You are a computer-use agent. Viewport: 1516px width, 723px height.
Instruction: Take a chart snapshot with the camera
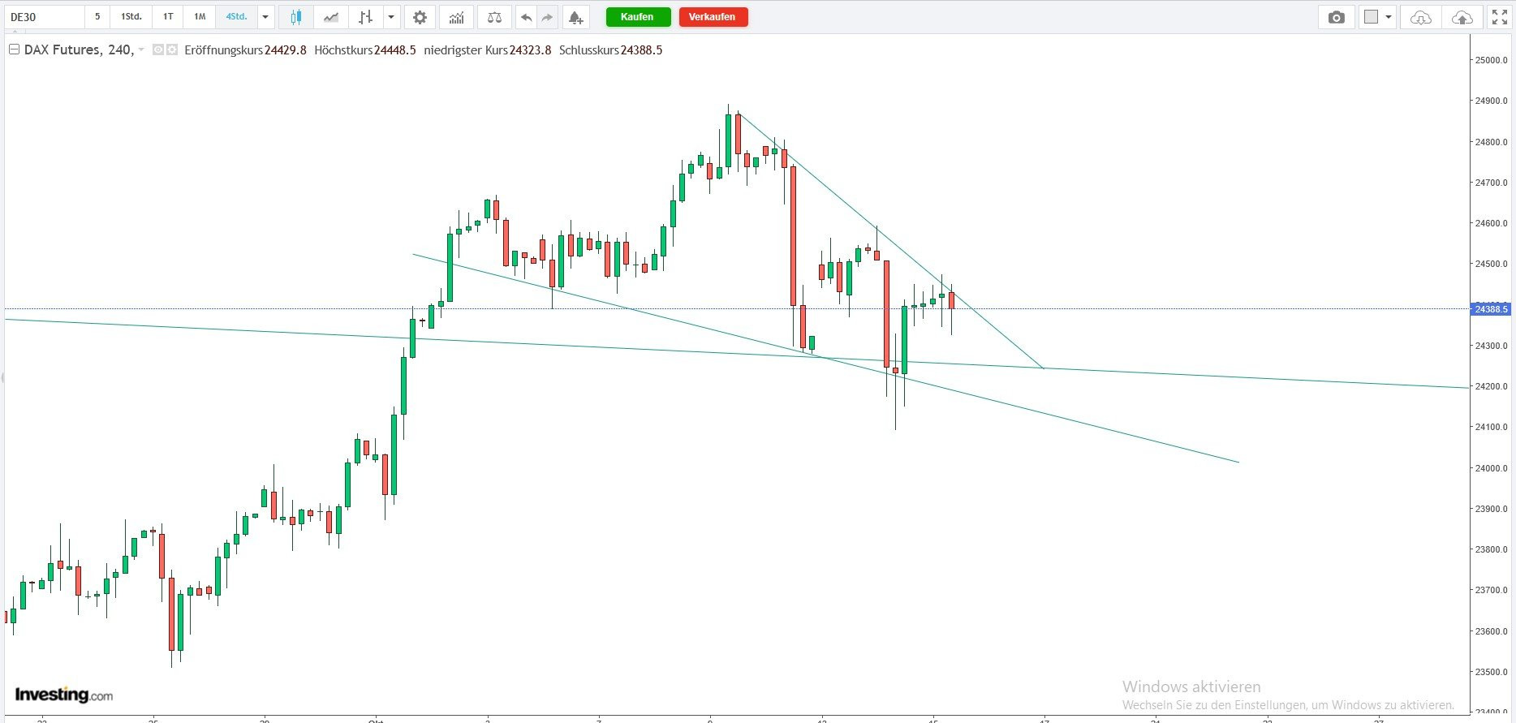point(1336,17)
